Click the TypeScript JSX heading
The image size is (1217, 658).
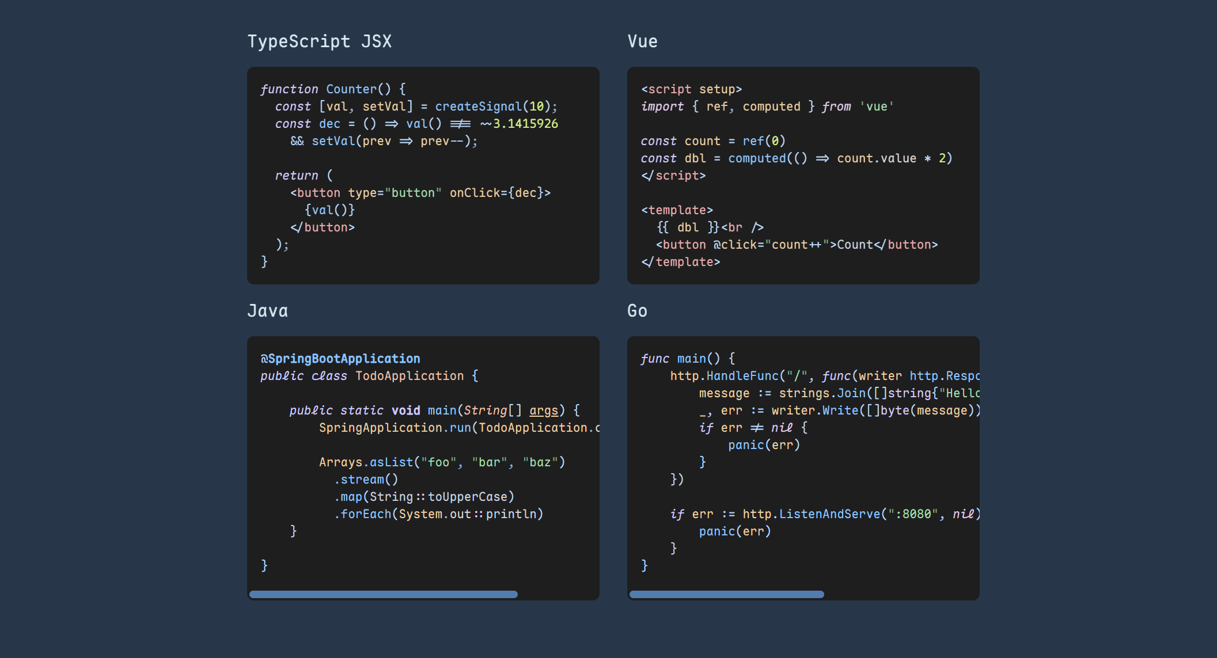click(x=320, y=41)
